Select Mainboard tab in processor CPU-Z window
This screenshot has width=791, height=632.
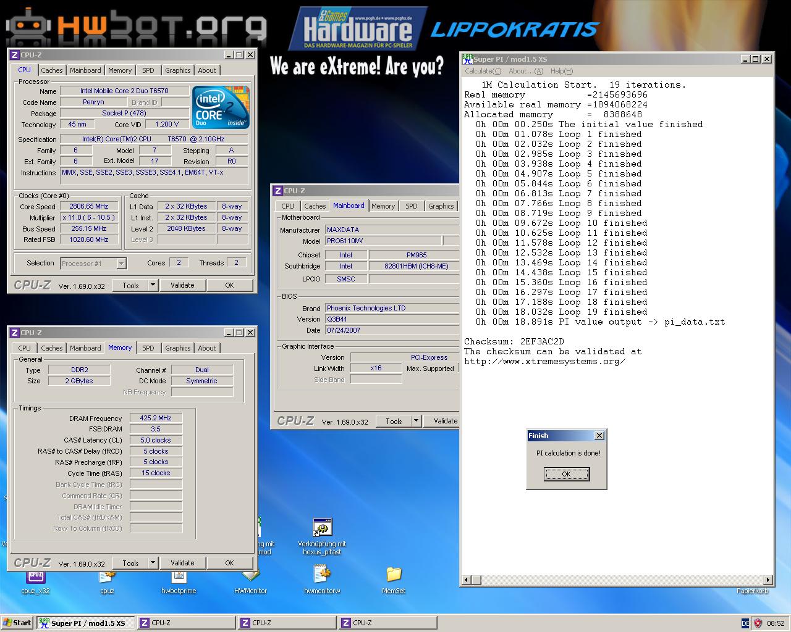[85, 70]
